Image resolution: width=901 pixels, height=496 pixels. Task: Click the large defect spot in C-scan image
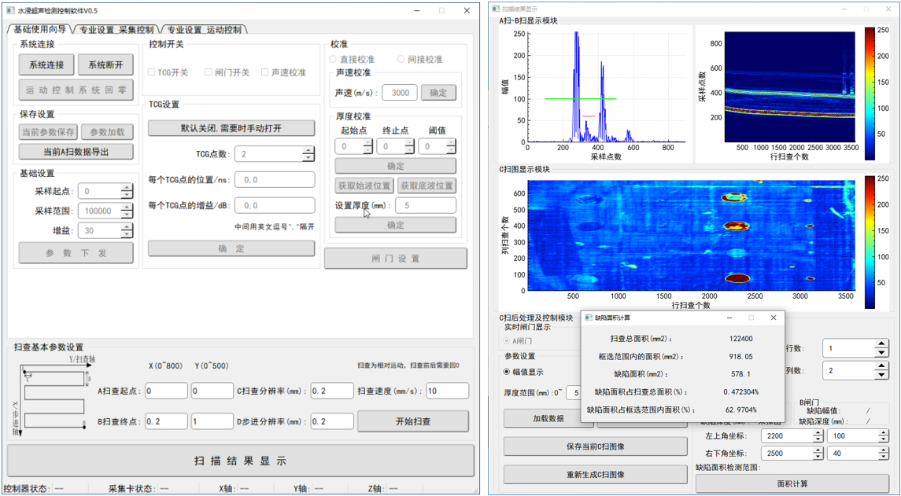tap(737, 278)
